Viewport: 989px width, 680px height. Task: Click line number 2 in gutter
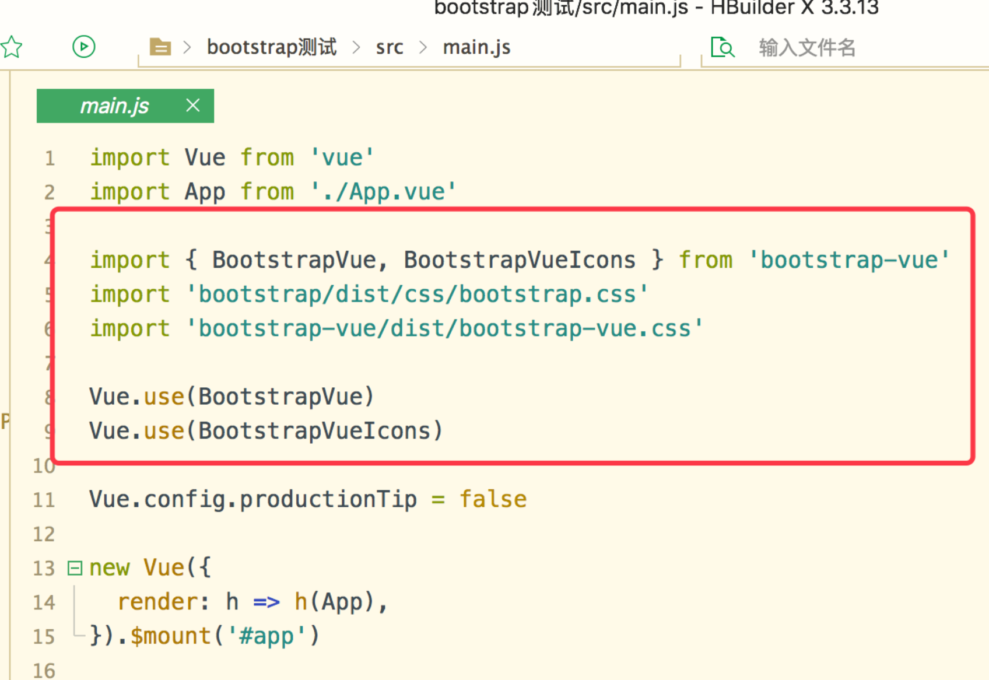50,192
